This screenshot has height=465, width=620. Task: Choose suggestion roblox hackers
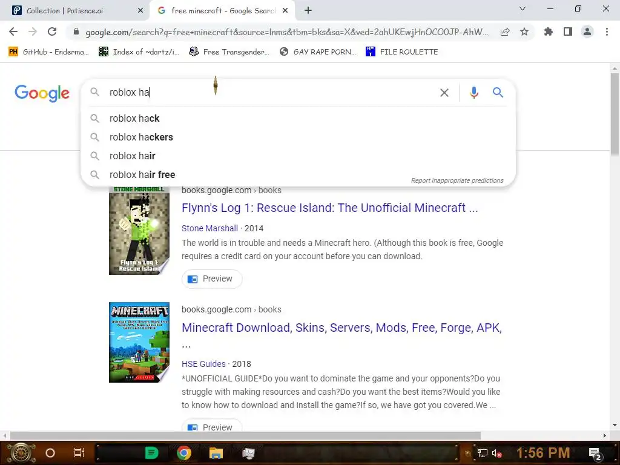(x=298, y=137)
